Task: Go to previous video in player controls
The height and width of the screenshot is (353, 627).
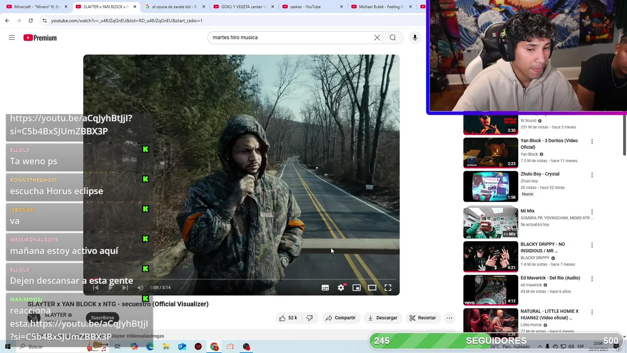Action: (x=96, y=288)
